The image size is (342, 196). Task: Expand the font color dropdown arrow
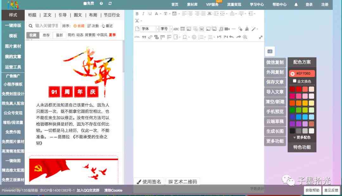click(160, 14)
